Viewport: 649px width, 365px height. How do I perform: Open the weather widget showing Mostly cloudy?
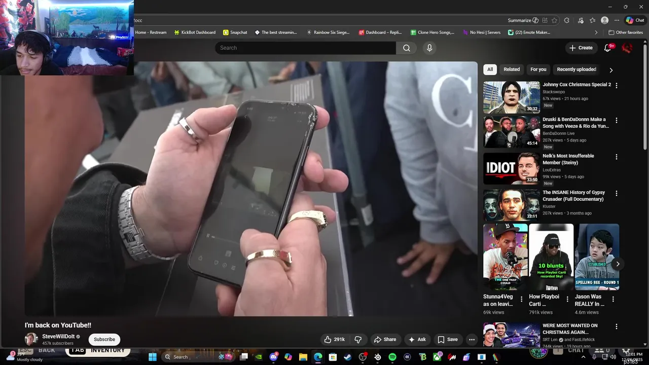click(x=24, y=357)
